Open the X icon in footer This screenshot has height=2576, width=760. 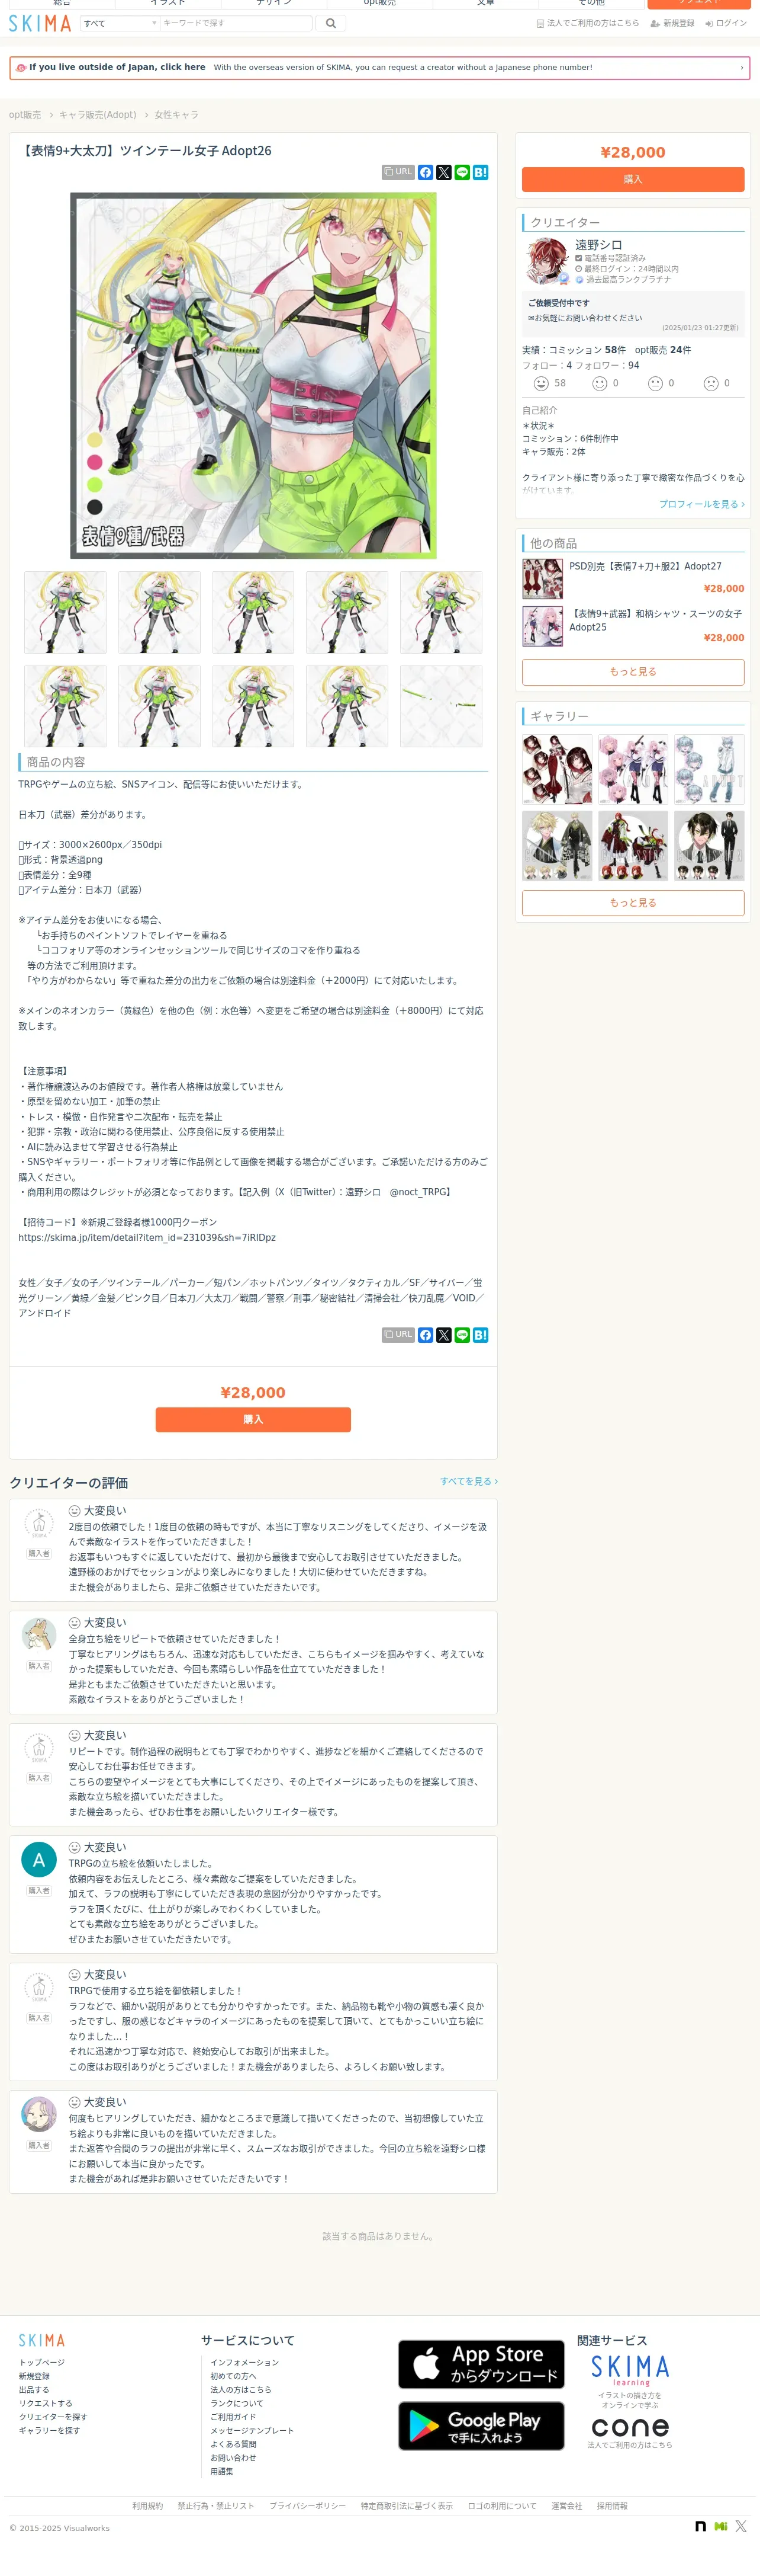[741, 2526]
